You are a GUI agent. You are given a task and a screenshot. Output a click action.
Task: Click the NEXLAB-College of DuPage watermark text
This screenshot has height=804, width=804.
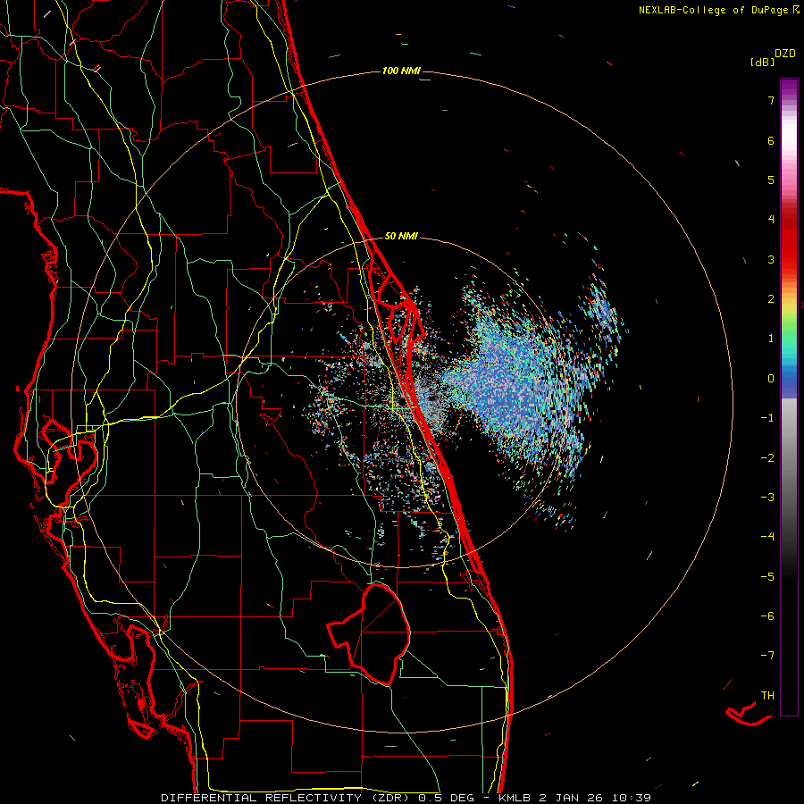714,10
